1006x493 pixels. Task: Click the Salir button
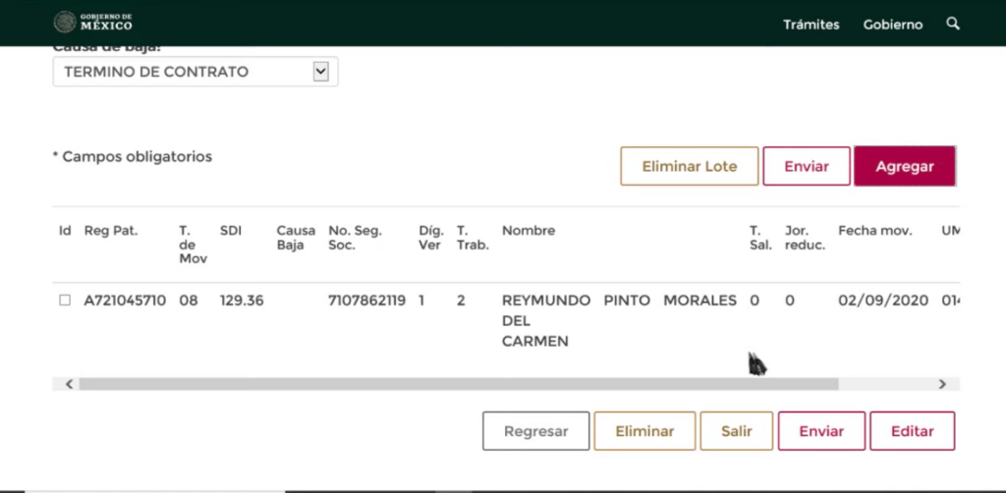[737, 431]
